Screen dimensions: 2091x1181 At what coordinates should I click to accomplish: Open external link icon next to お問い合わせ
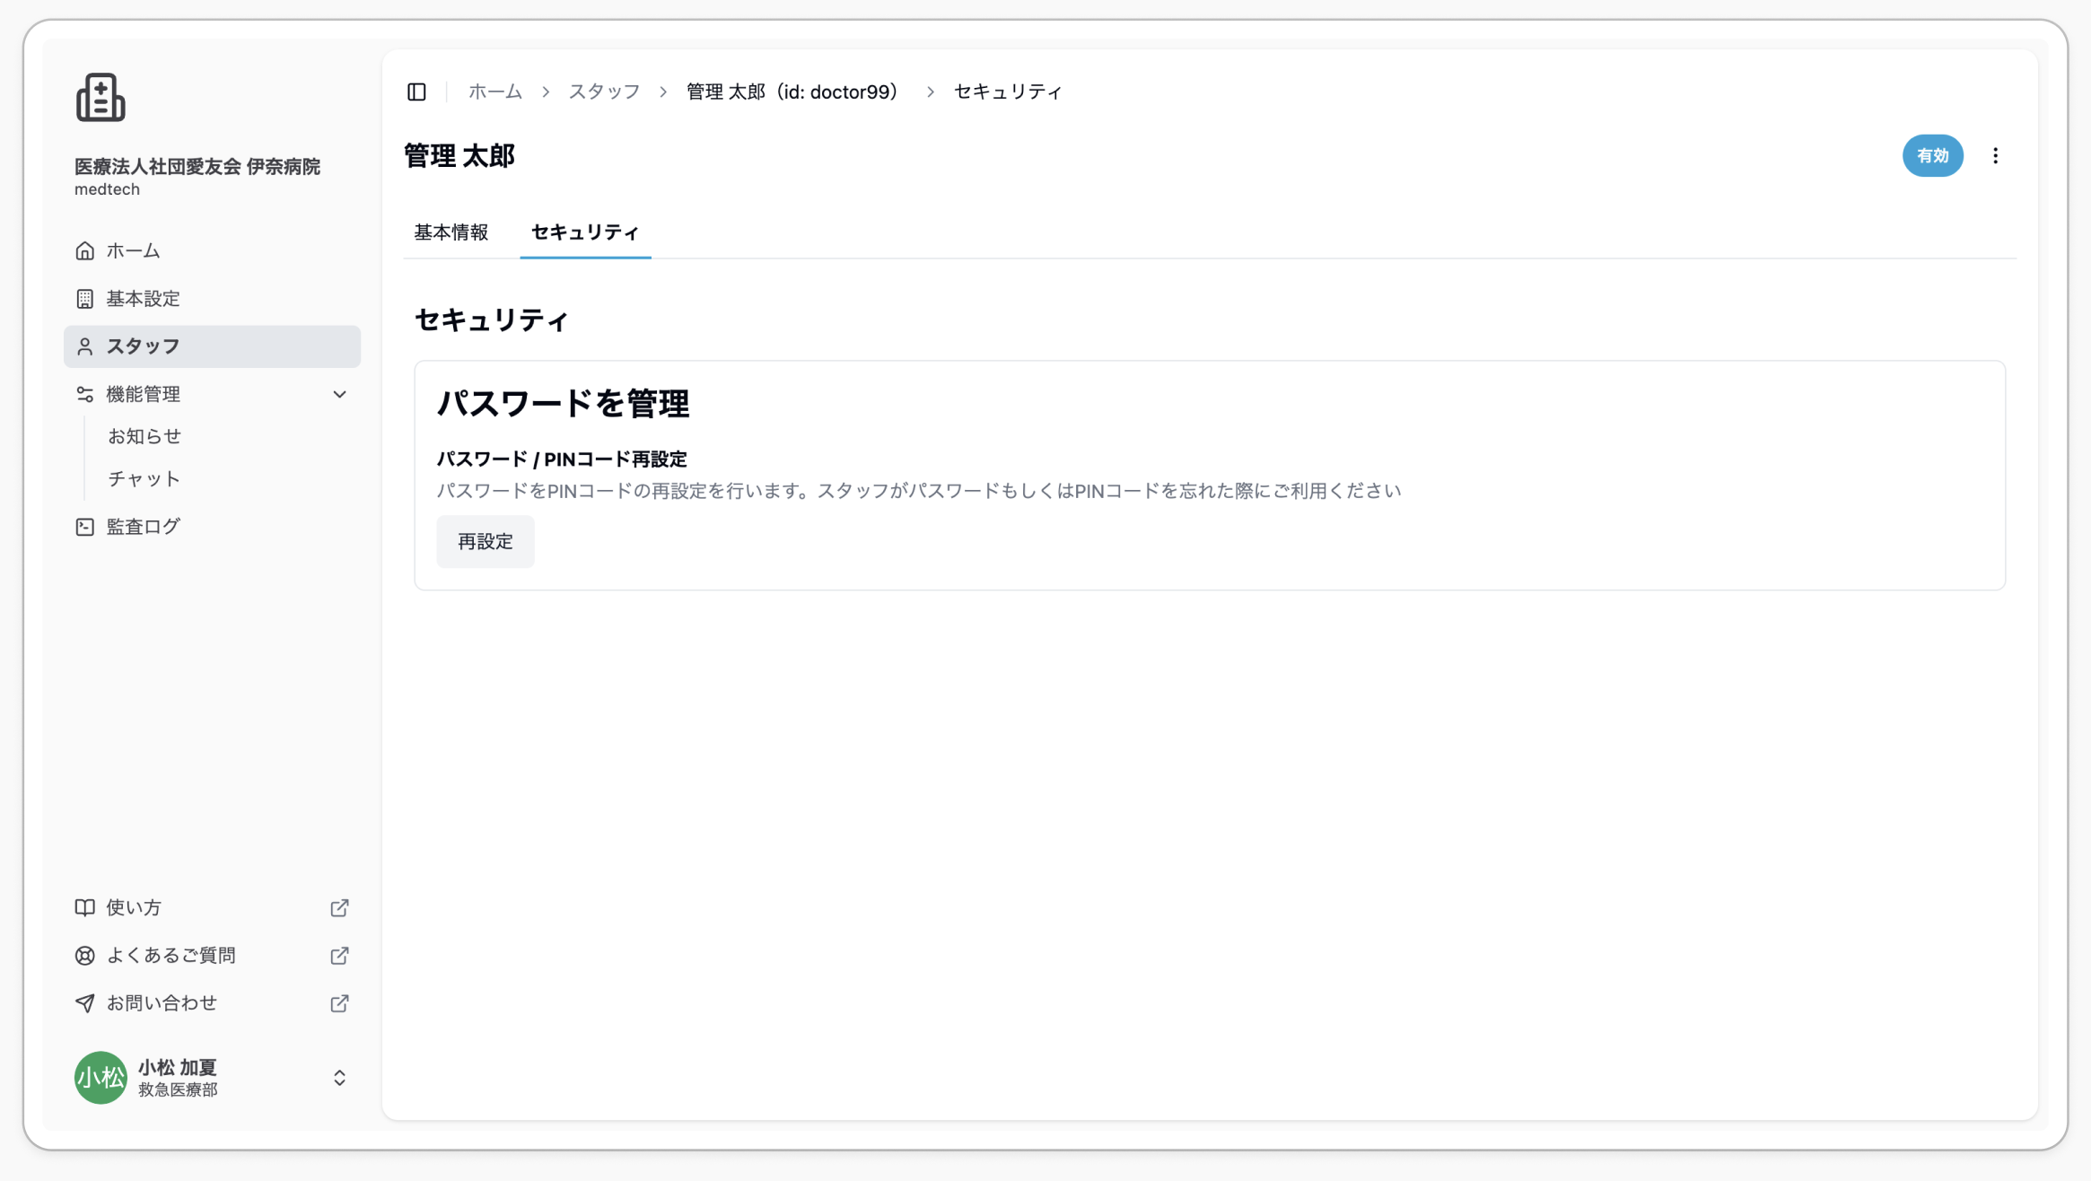[339, 1003]
